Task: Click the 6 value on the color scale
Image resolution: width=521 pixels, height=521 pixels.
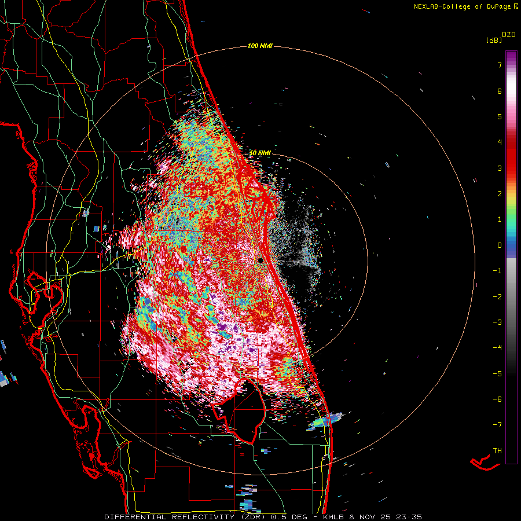Action: tap(500, 91)
